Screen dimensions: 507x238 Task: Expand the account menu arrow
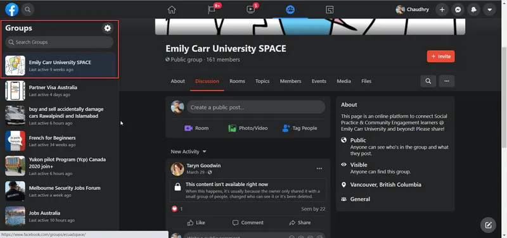pos(489,9)
